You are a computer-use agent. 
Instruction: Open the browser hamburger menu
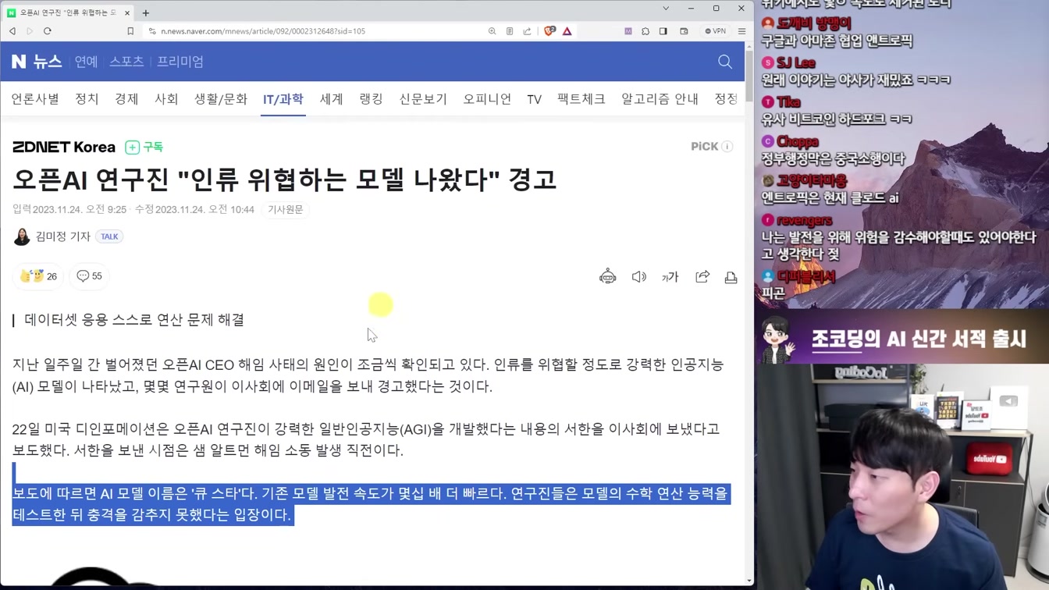(741, 31)
